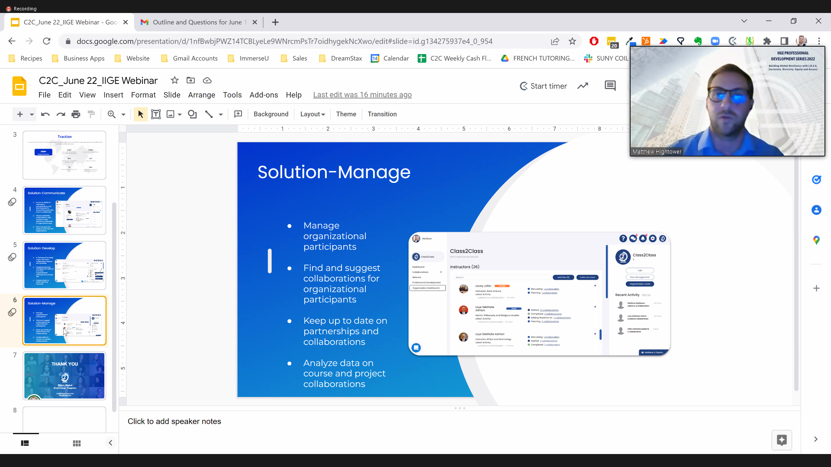The image size is (831, 467).
Task: Click the redo arrow icon
Action: pos(61,114)
